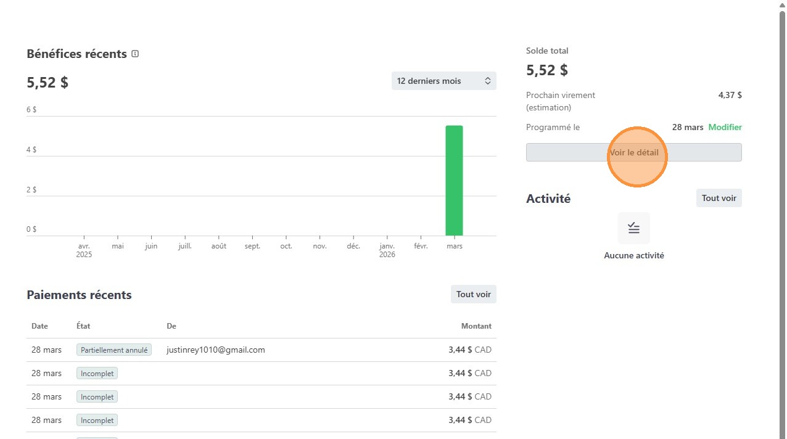
Task: Click the 4,37 $ prochain virement amount
Action: (730, 95)
